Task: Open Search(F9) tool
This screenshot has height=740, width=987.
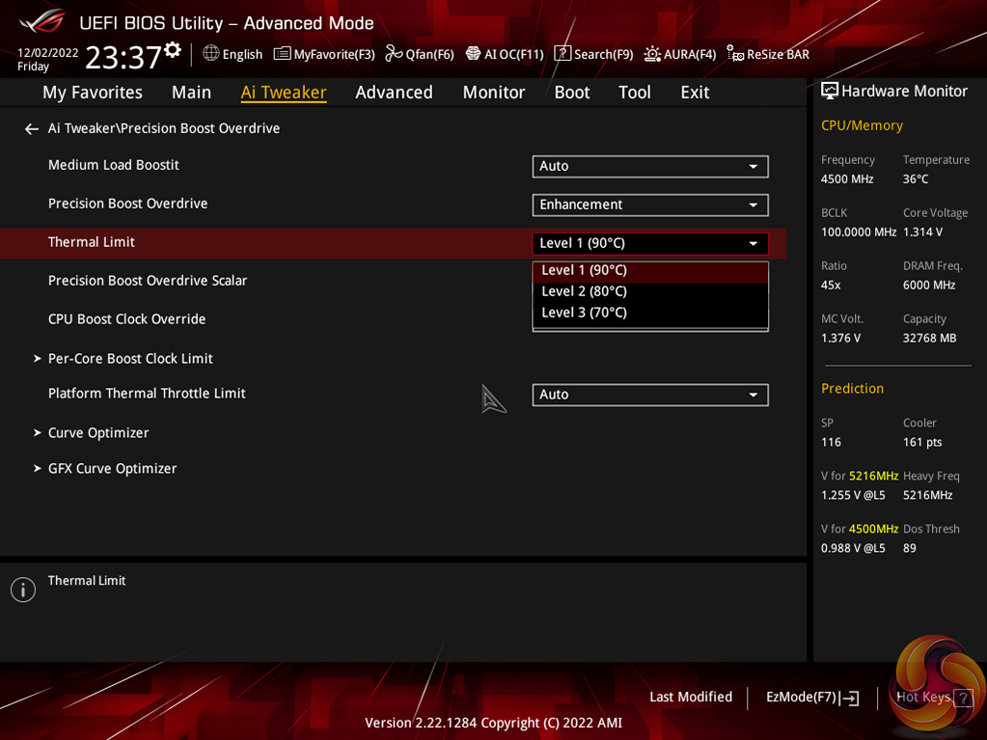Action: [593, 54]
